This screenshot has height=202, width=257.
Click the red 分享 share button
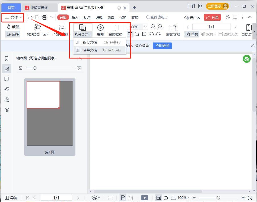pyautogui.click(x=212, y=17)
